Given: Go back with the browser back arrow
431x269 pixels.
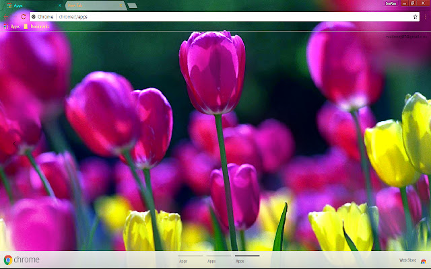Looking at the screenshot, I should tap(6, 17).
